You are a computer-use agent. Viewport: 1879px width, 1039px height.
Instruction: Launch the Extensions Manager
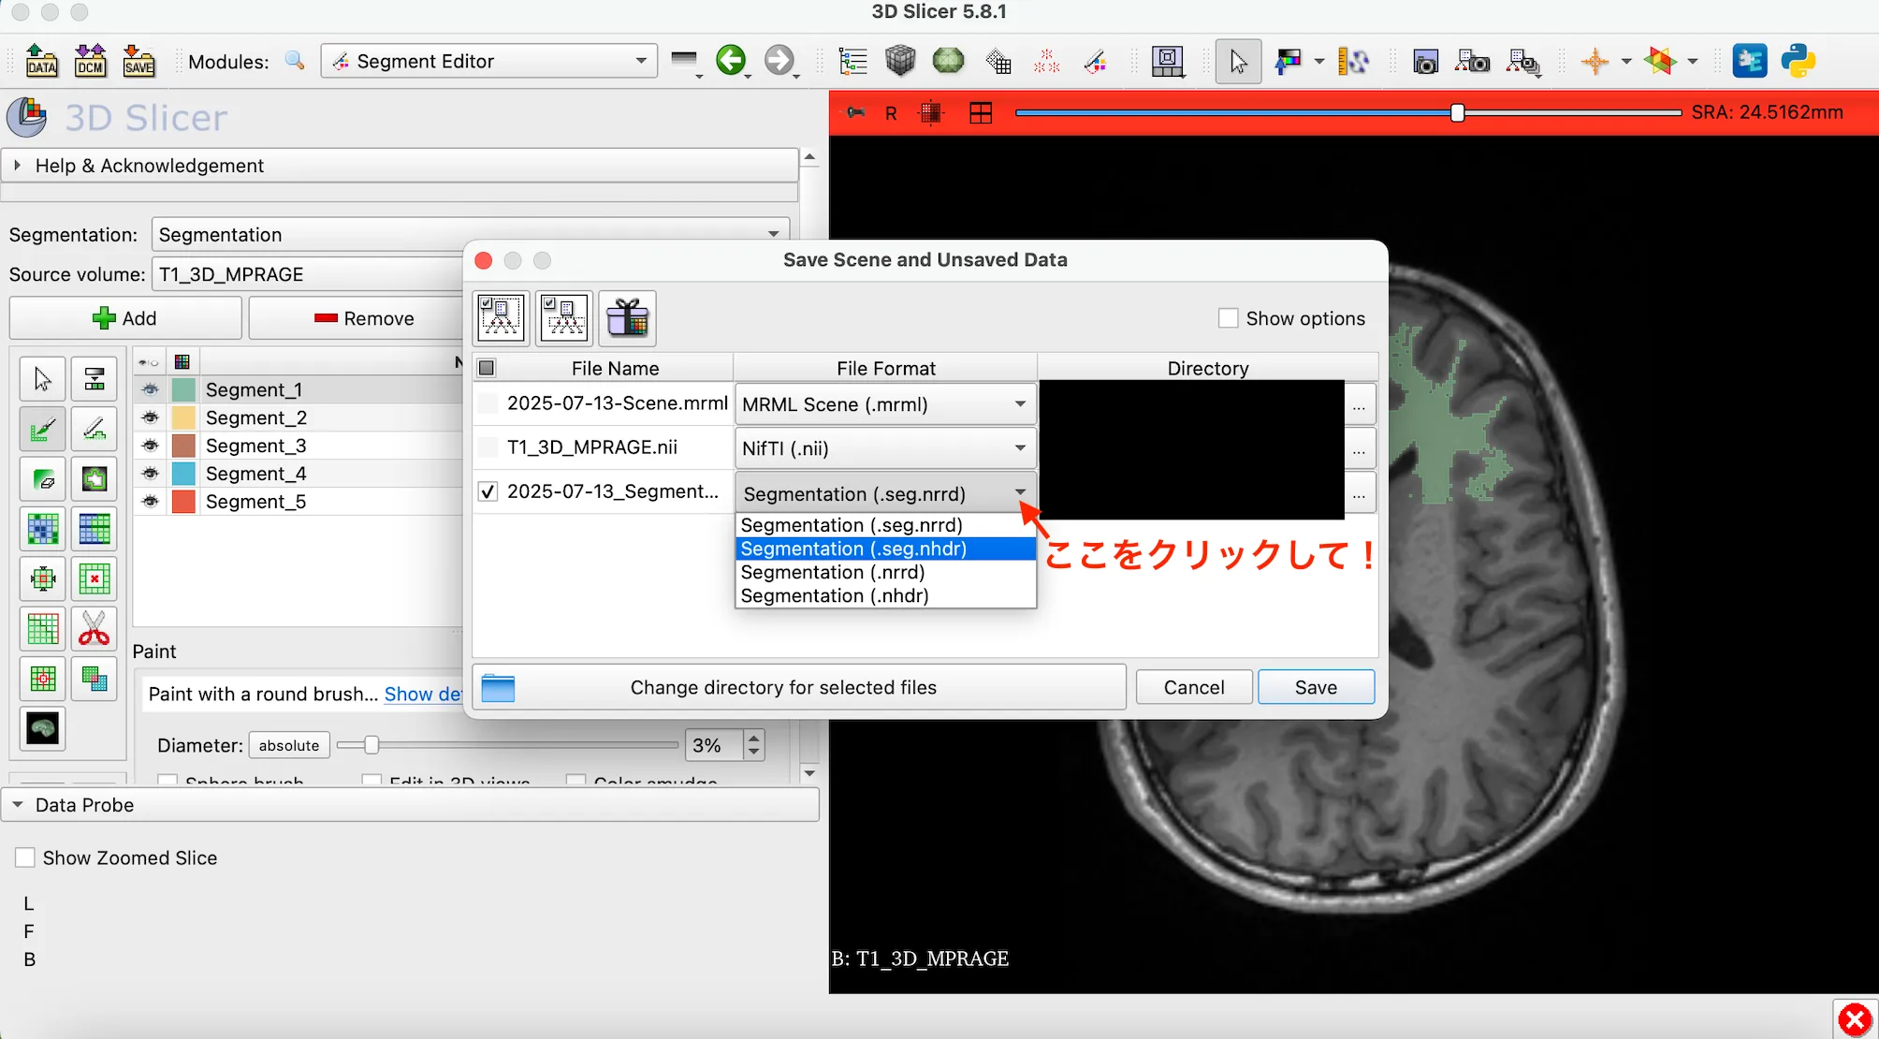[1750, 61]
